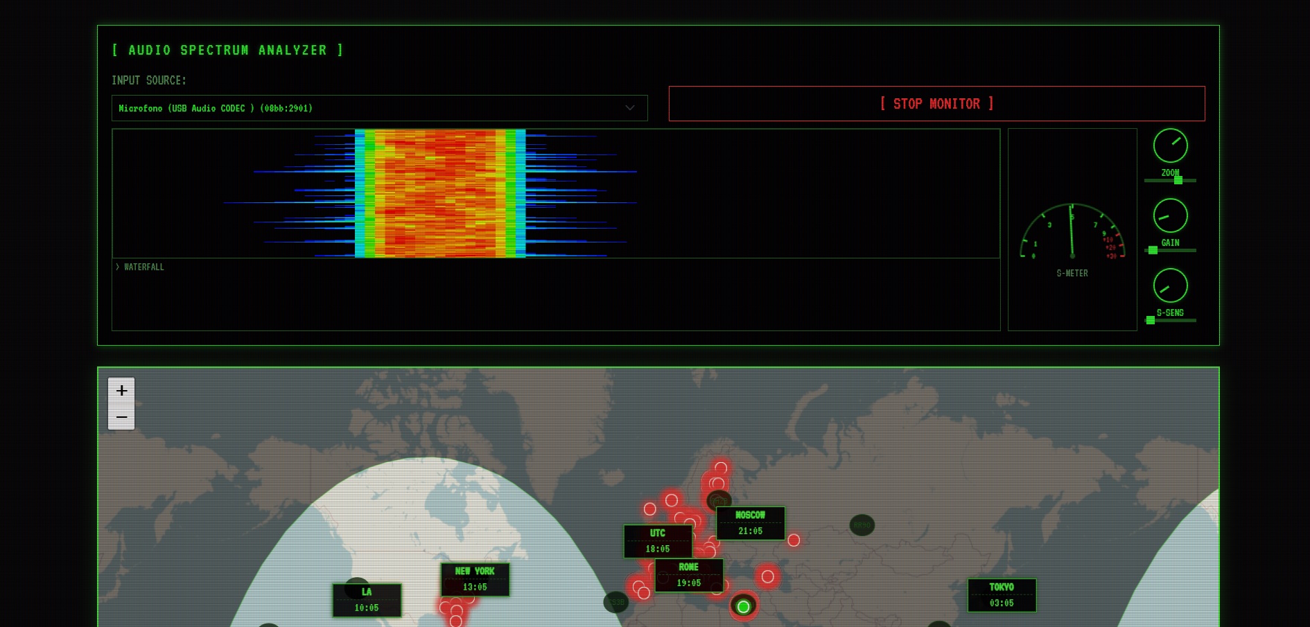Select the green active station marker

(743, 607)
